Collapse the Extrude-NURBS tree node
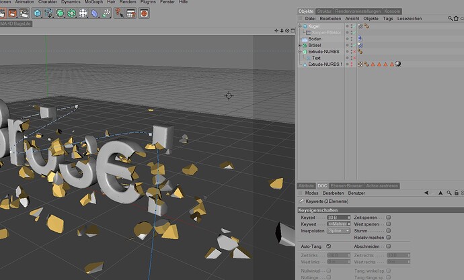This screenshot has width=464, height=280. (x=300, y=52)
